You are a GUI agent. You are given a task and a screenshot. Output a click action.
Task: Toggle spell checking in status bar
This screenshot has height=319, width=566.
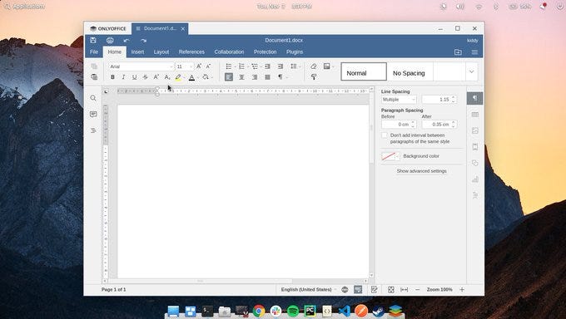point(358,289)
